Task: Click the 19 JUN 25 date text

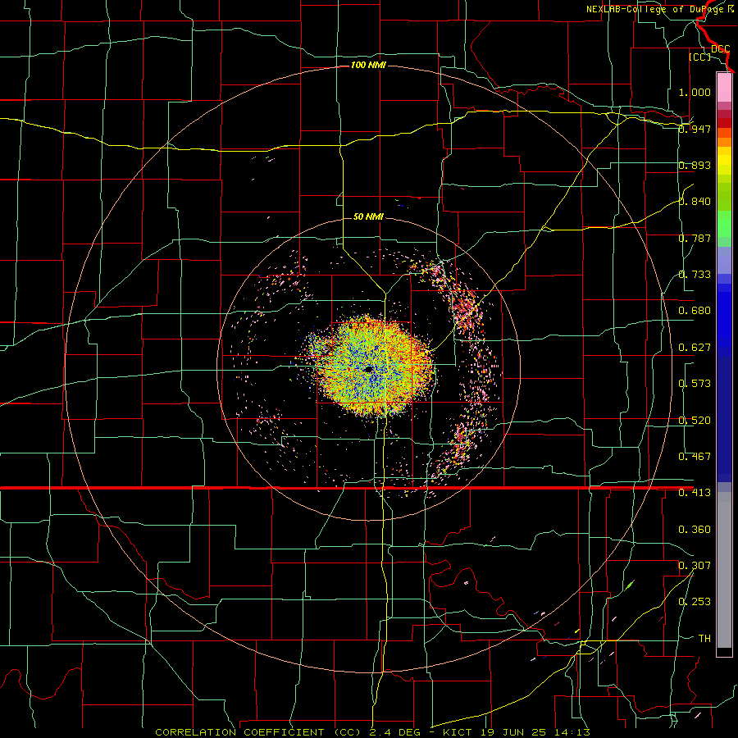Action: pyautogui.click(x=513, y=732)
